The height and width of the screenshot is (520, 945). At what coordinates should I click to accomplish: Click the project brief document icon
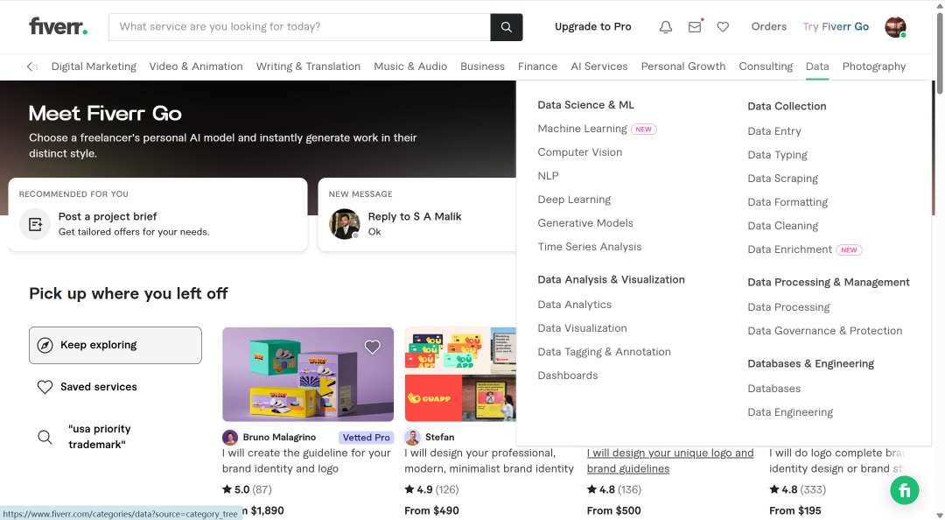pyautogui.click(x=35, y=224)
